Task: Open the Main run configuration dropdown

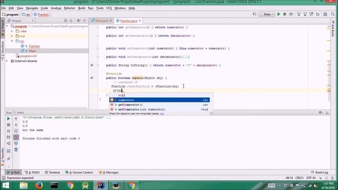Action: [267, 14]
